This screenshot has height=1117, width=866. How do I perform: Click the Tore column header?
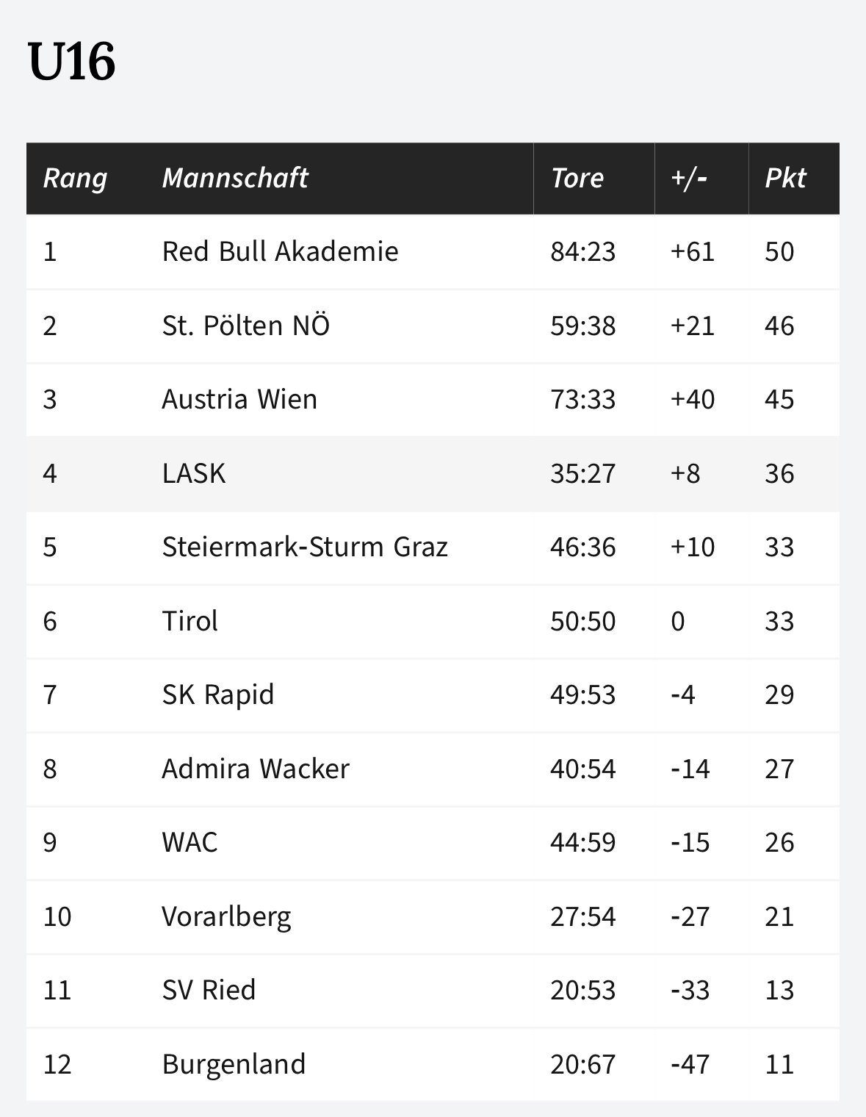coord(577,178)
